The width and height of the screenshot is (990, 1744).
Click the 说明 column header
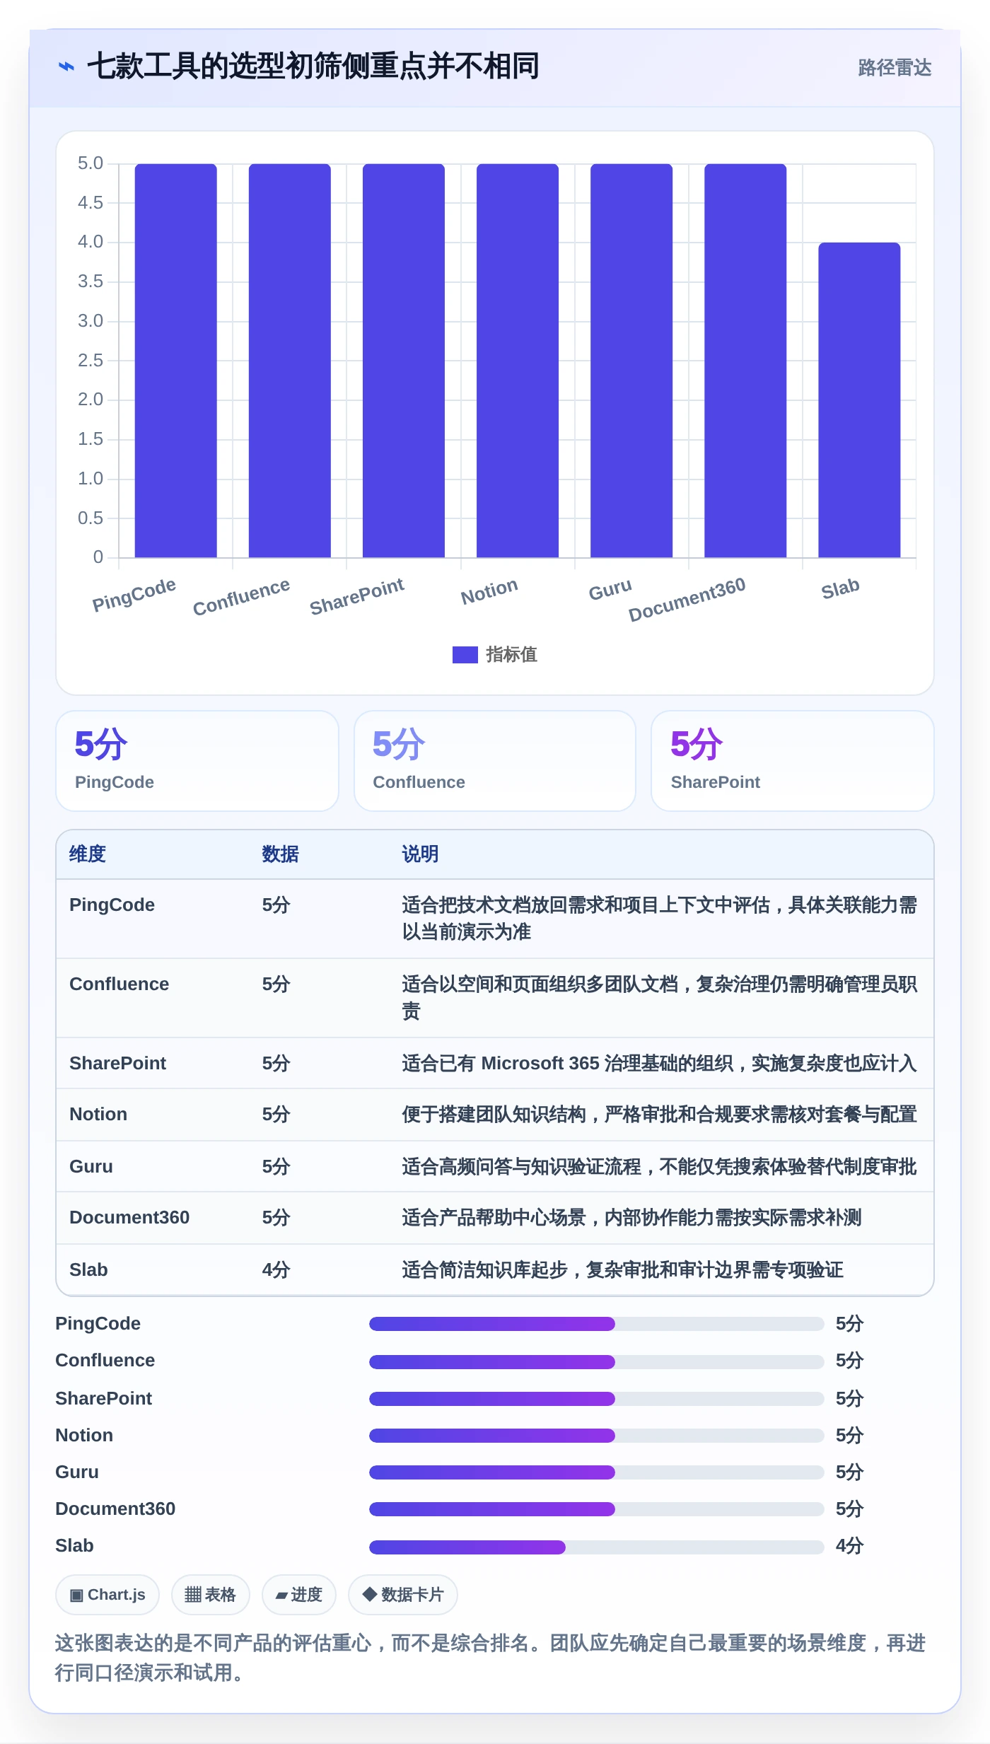[421, 854]
